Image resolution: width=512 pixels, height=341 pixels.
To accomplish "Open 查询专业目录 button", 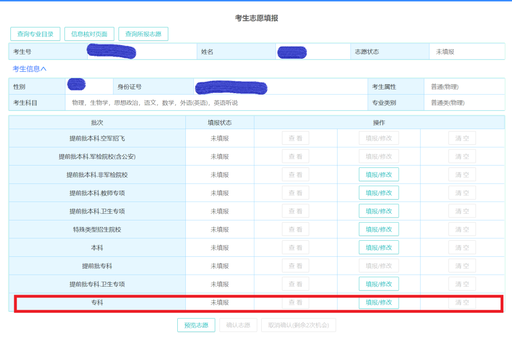I will [35, 34].
